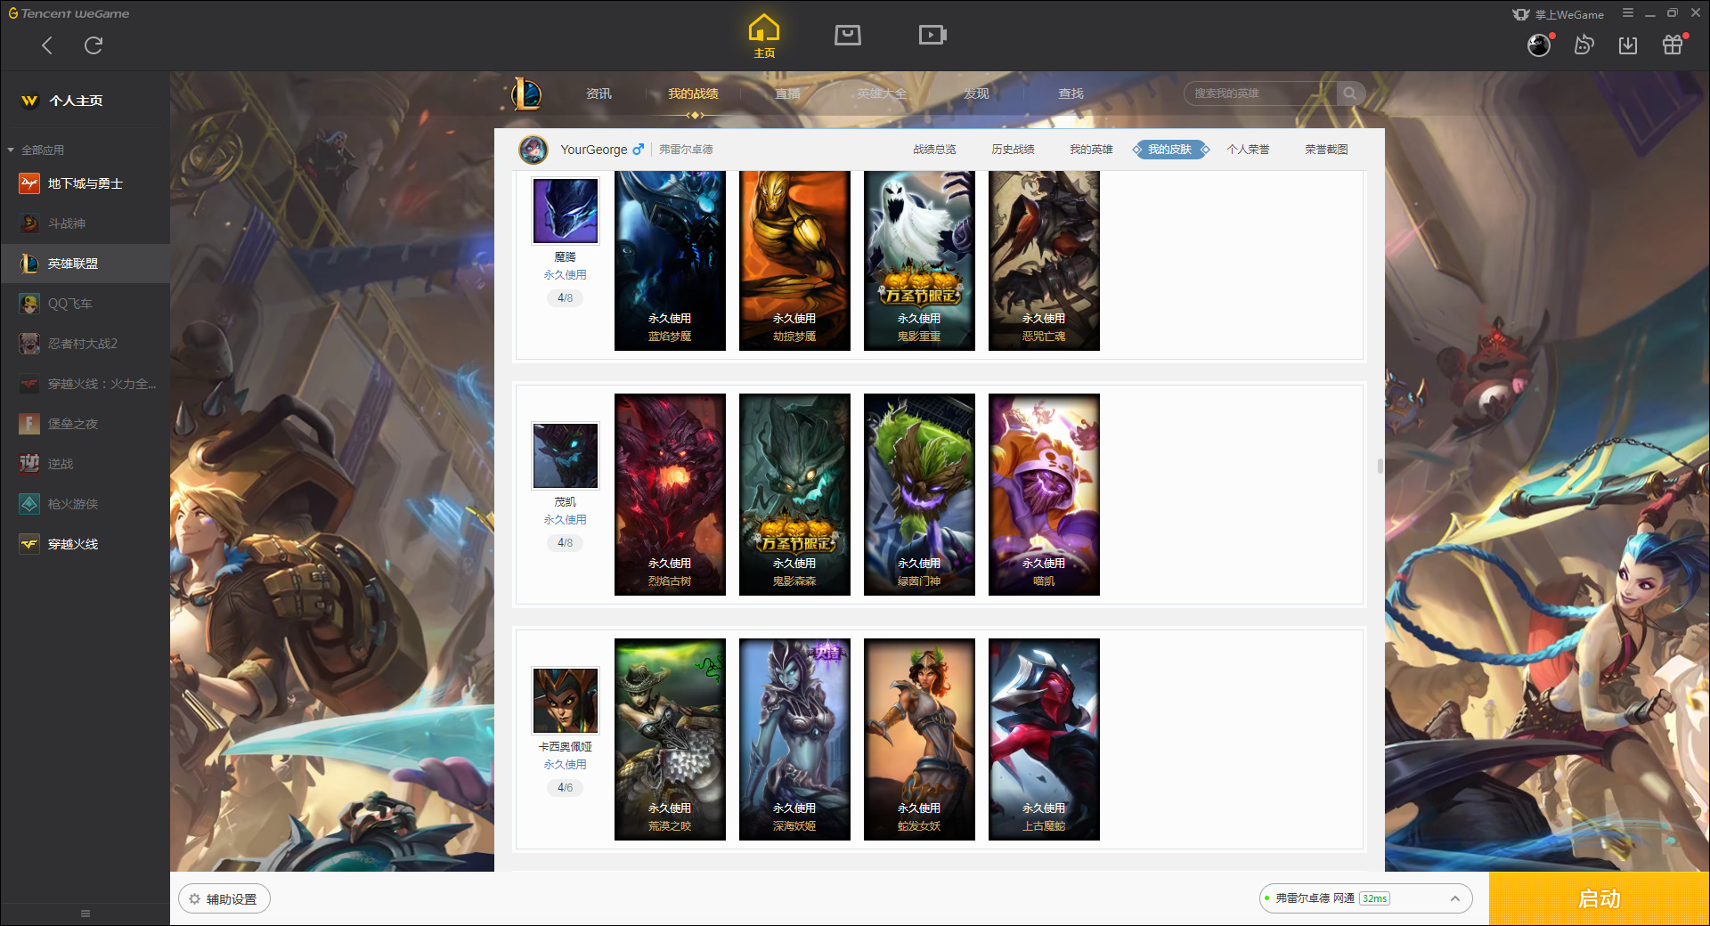Click the 茂凯 champion portrait
1710x926 pixels.
tap(566, 456)
